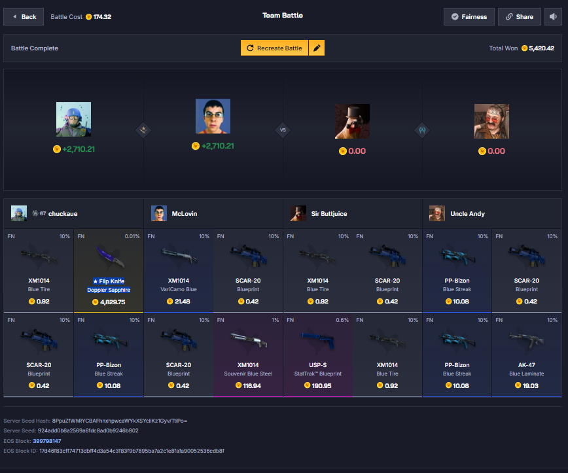Click Sir Buttjuice's 0.00 winnings
Viewport: 568px width, 473px height.
357,151
